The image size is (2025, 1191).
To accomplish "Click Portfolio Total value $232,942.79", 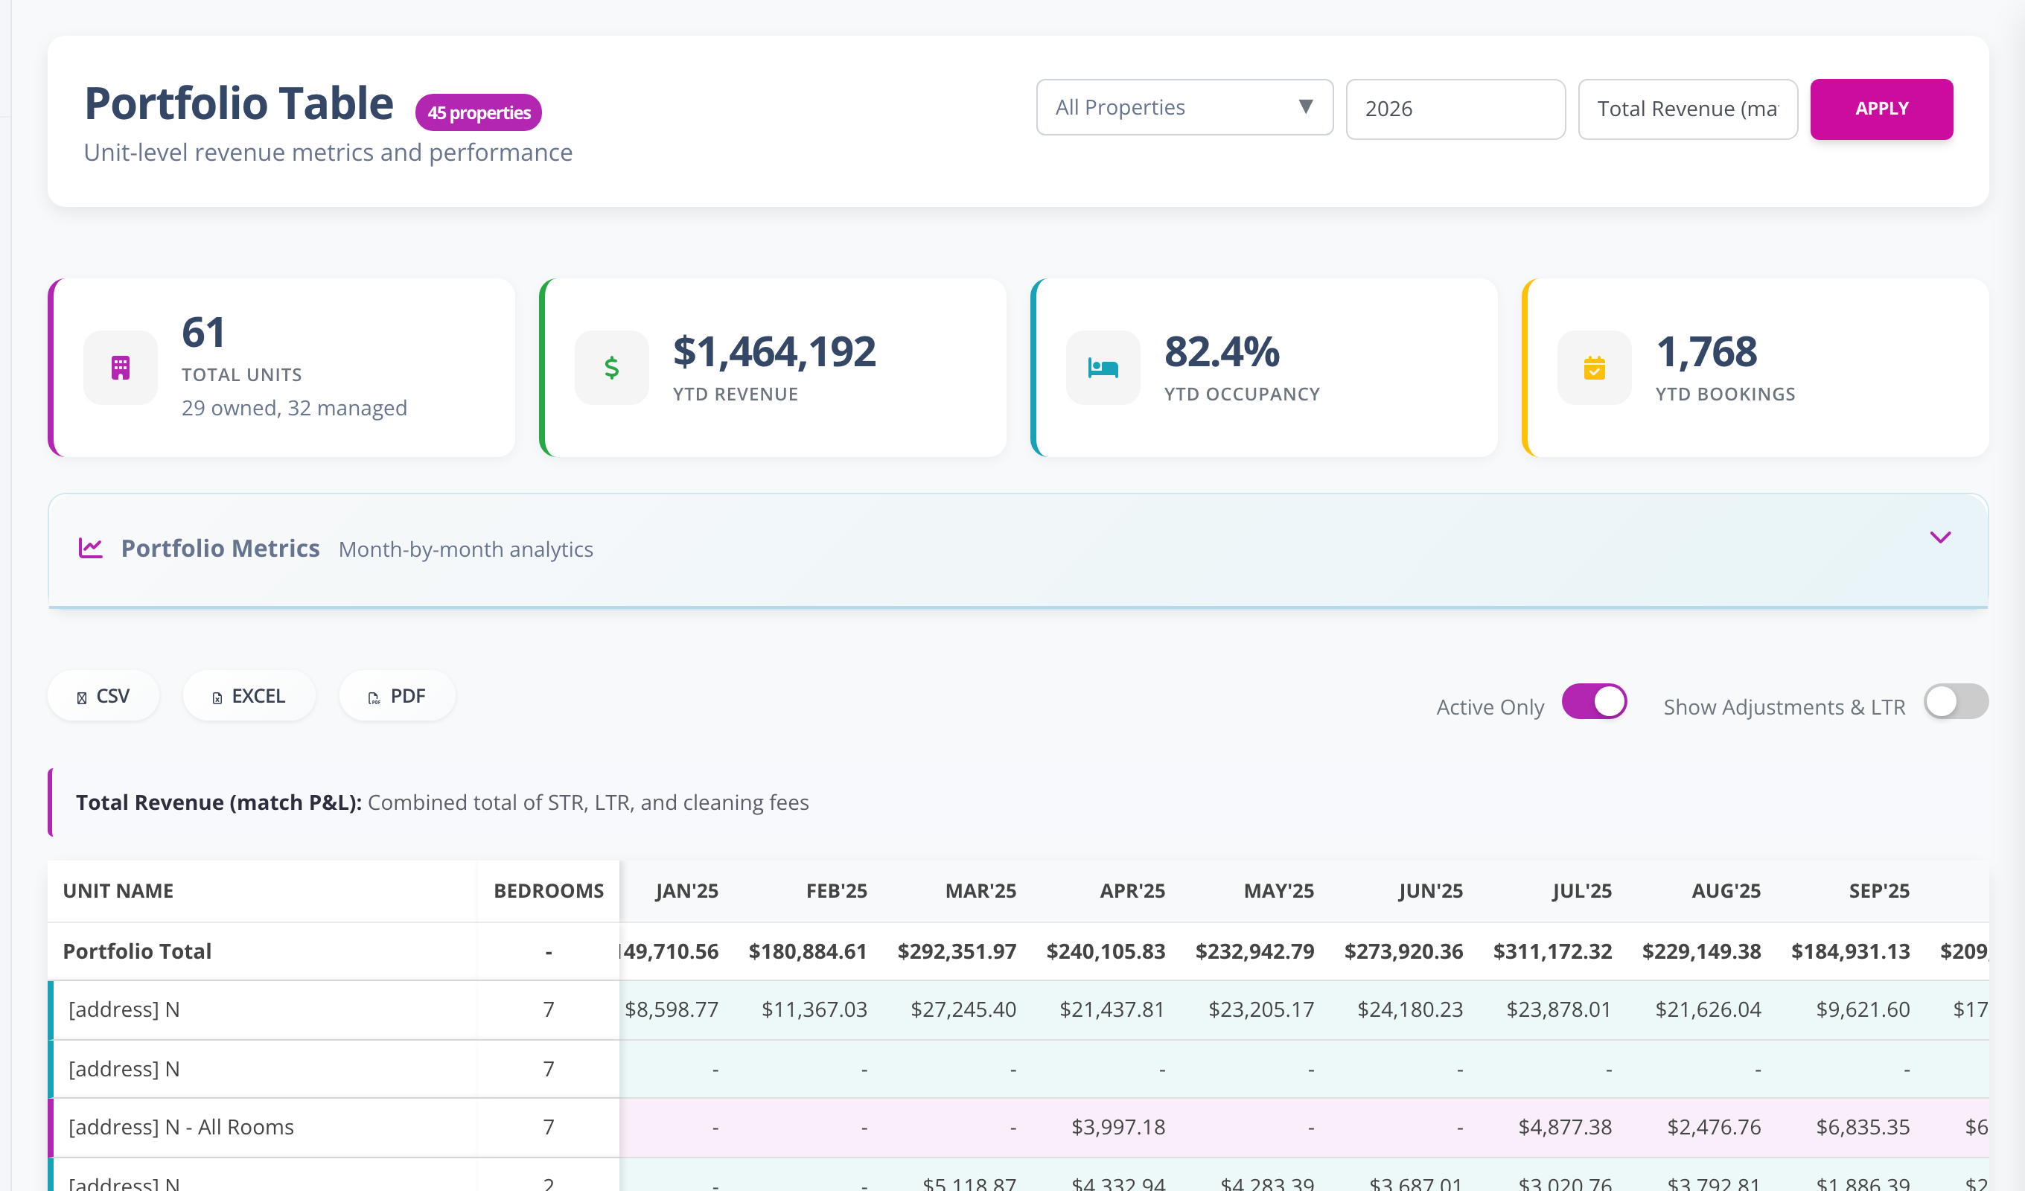I will (x=1255, y=951).
